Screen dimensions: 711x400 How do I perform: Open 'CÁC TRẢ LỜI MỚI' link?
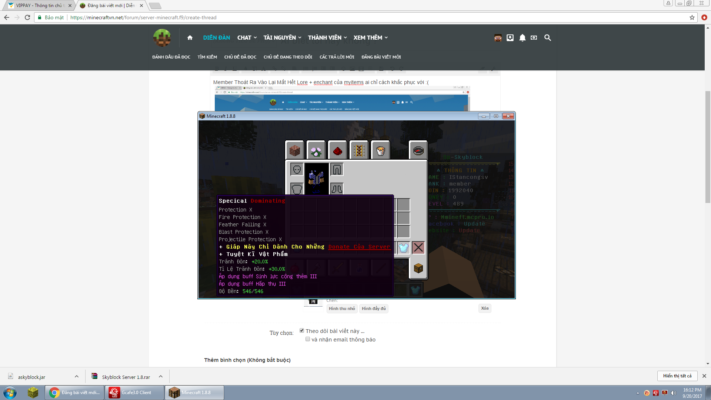[x=337, y=57]
